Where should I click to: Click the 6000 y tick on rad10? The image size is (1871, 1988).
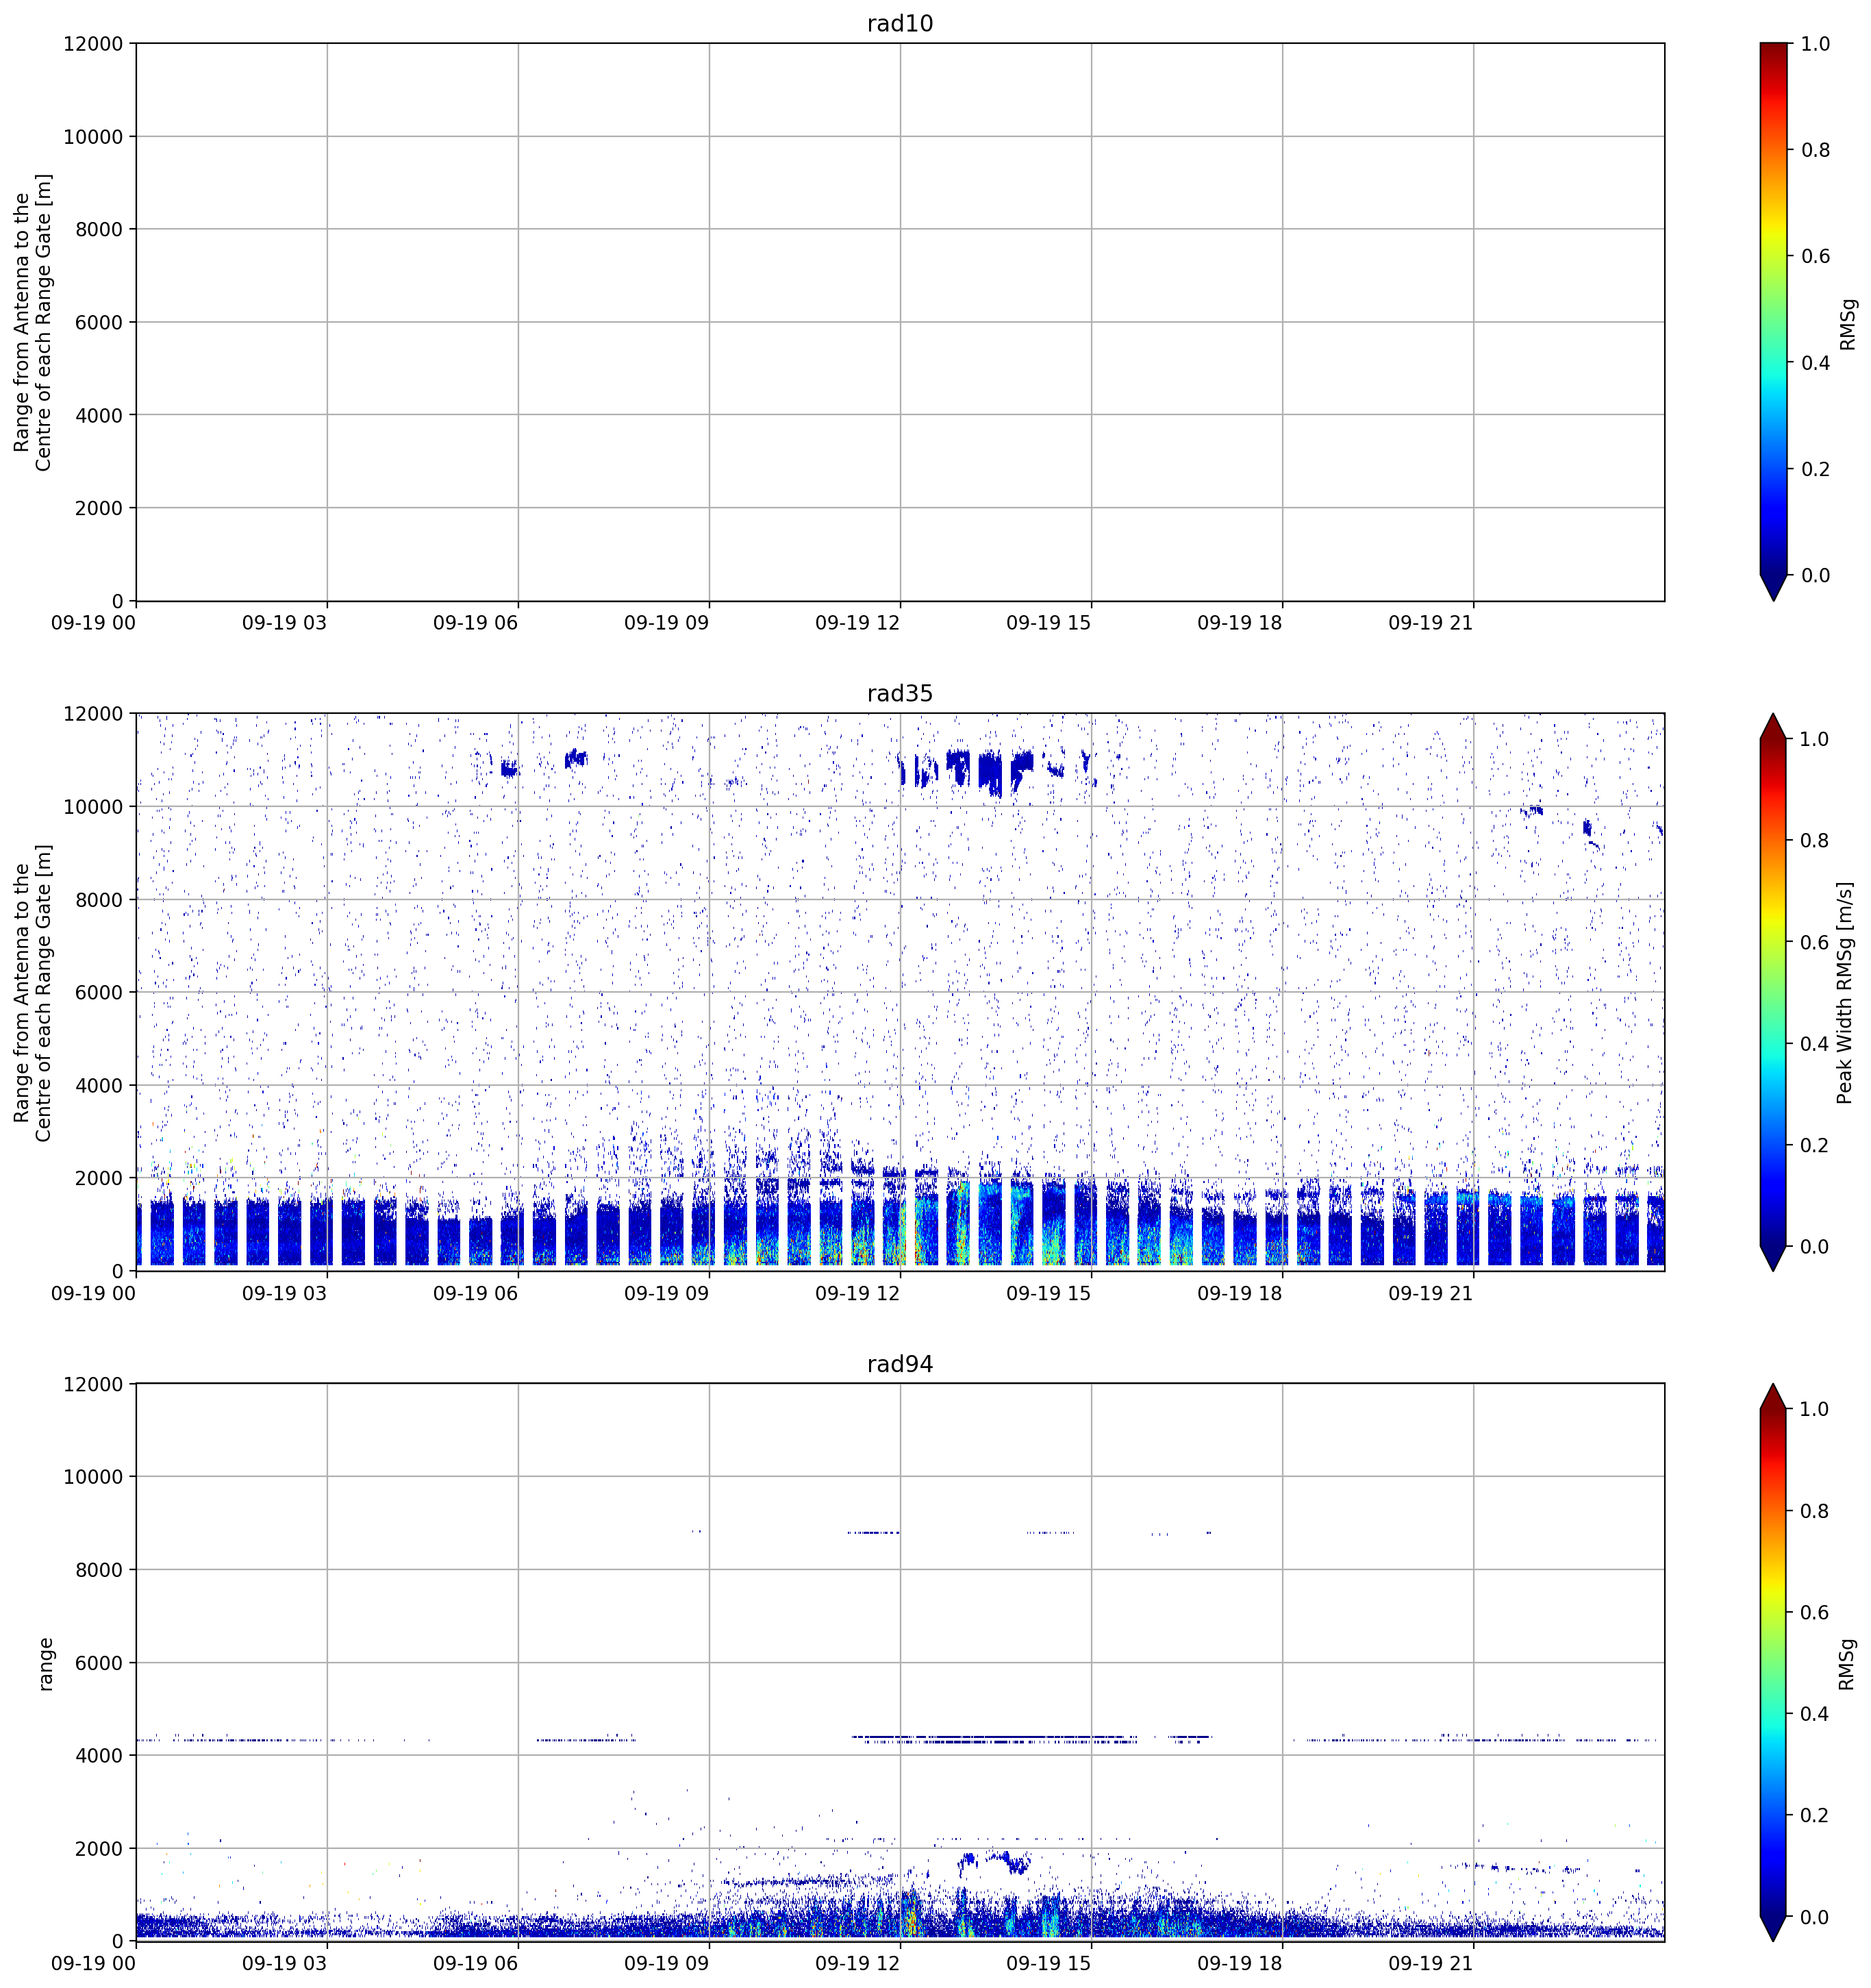pos(99,322)
